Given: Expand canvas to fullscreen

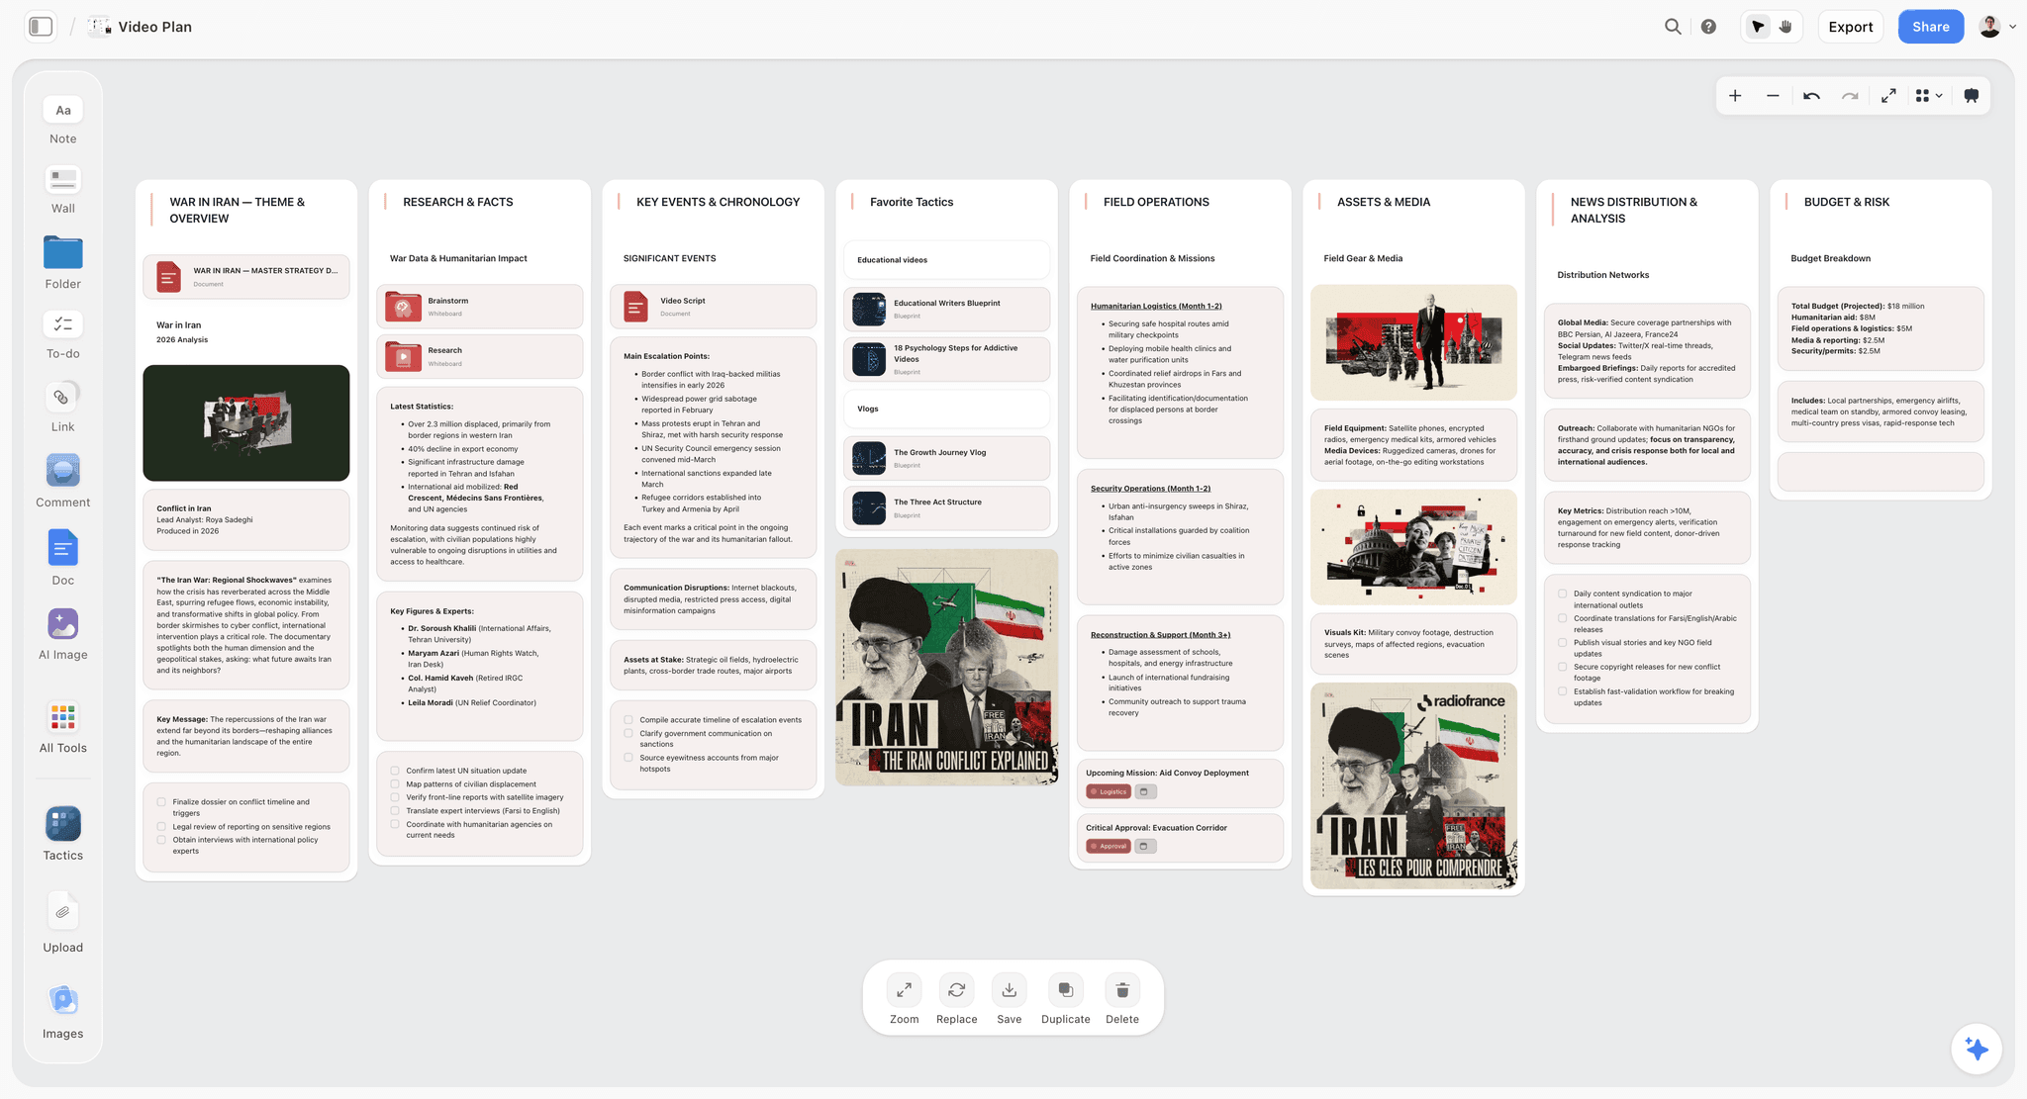Looking at the screenshot, I should 1888,96.
